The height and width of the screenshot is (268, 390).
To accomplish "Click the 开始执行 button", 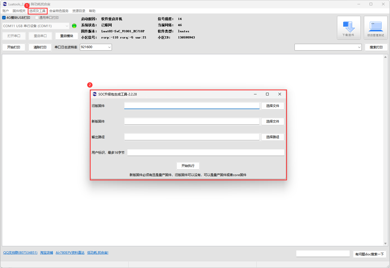I will click(x=188, y=166).
